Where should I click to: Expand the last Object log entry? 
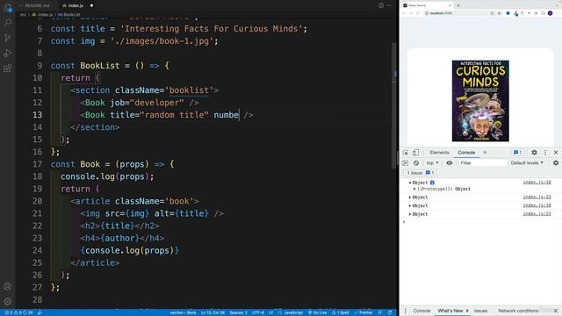[410, 214]
